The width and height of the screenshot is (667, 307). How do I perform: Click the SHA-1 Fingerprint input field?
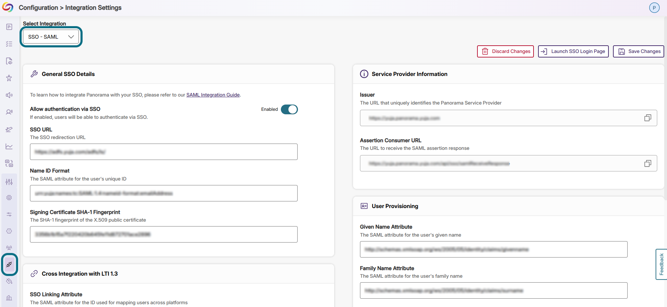pyautogui.click(x=164, y=235)
